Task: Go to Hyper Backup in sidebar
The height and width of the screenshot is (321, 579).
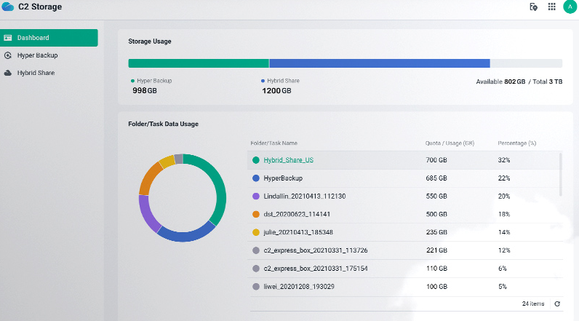Action: click(x=37, y=55)
